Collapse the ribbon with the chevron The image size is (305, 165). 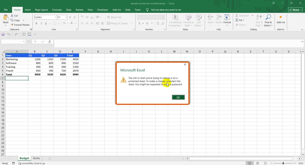(x=302, y=29)
